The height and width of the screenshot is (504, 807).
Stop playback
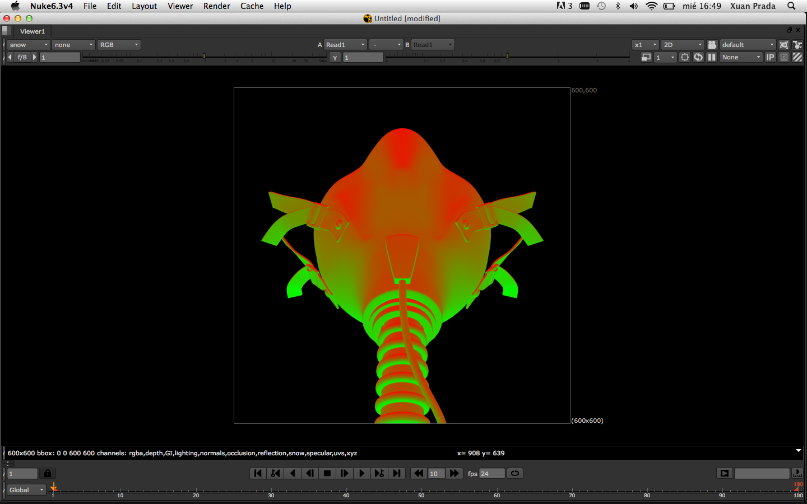click(x=327, y=473)
